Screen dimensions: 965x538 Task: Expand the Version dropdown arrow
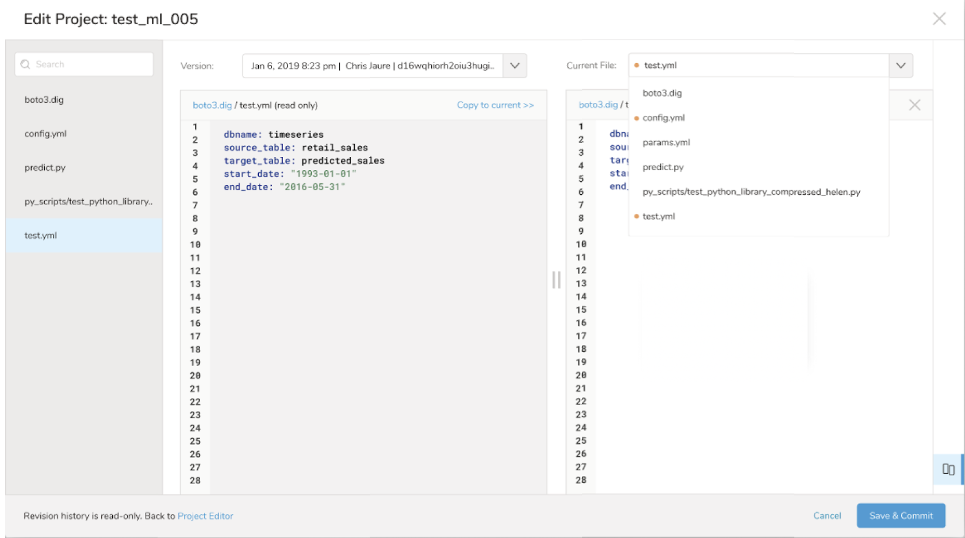[515, 66]
